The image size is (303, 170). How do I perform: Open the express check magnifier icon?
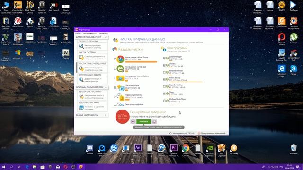(x=81, y=46)
